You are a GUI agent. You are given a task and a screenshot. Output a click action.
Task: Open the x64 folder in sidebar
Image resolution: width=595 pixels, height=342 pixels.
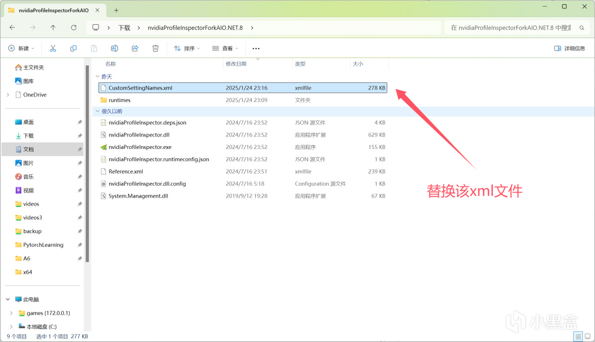[27, 272]
